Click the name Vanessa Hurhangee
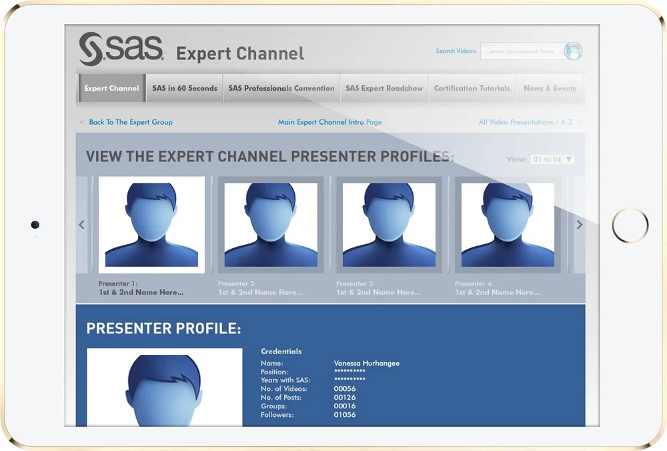 pos(367,364)
